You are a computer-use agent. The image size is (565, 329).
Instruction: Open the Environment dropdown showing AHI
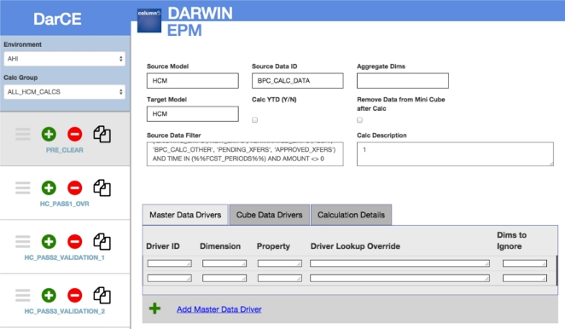(x=65, y=59)
